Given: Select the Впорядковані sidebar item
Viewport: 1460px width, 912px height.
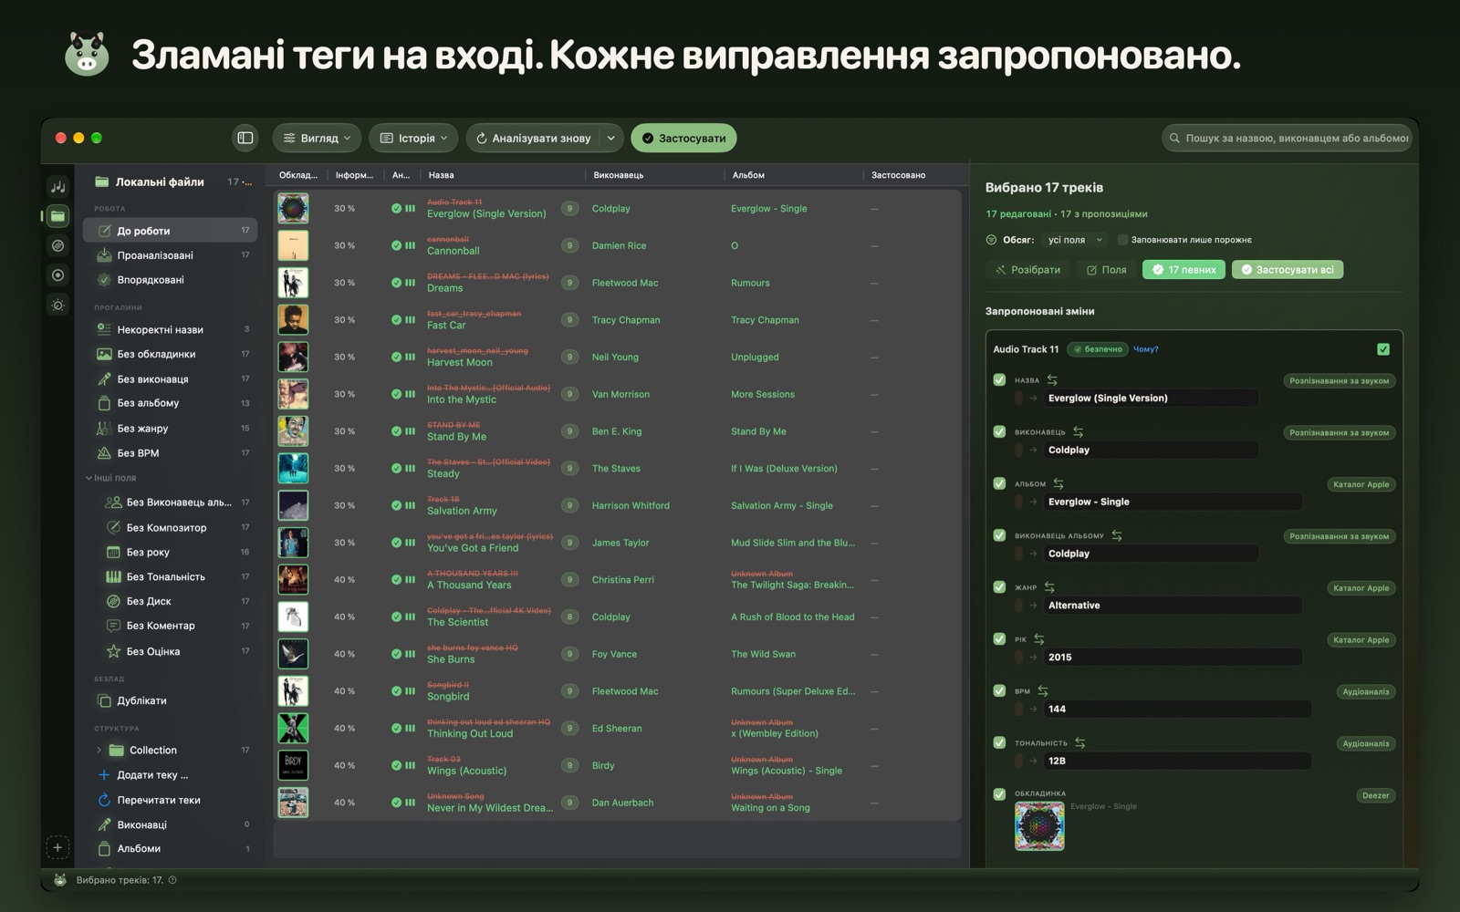Looking at the screenshot, I should (171, 280).
